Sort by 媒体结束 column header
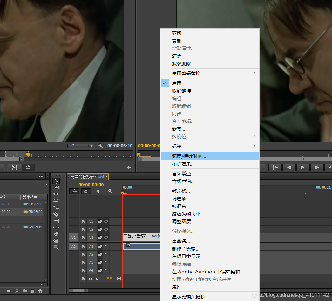 30,197
